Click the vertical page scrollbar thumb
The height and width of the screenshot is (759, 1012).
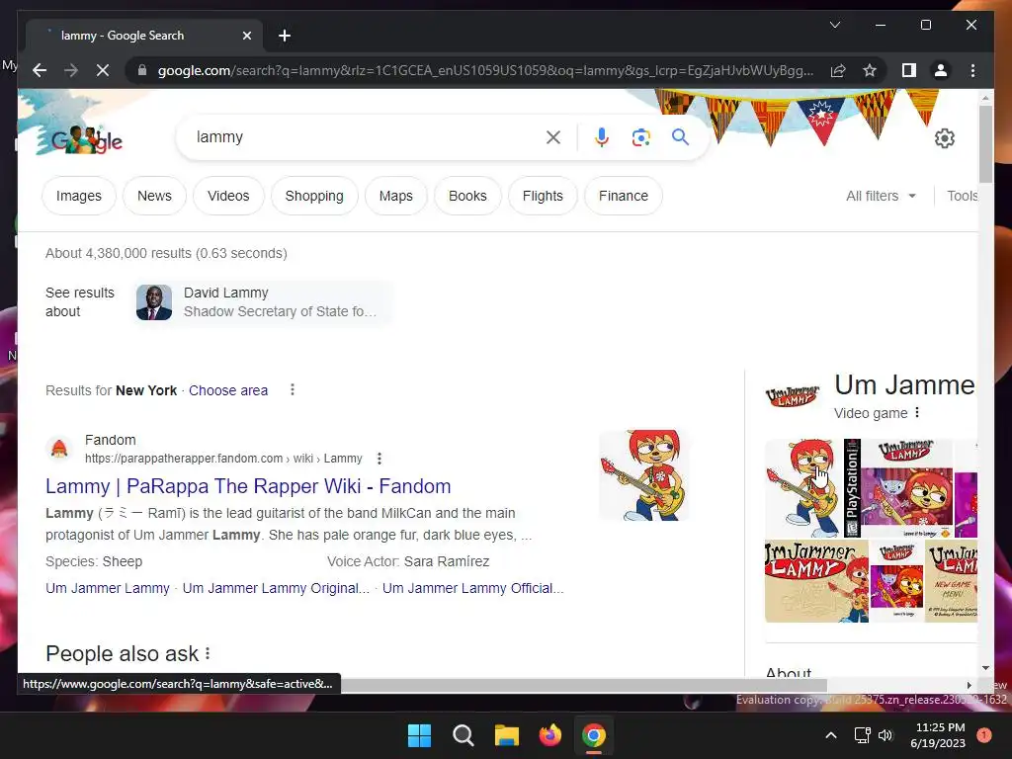985,143
